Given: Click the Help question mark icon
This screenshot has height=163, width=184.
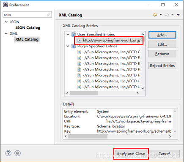Looking at the screenshot, I should pyautogui.click(x=8, y=153).
